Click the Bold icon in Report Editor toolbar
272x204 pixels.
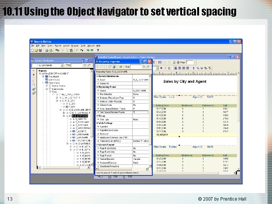(161, 68)
